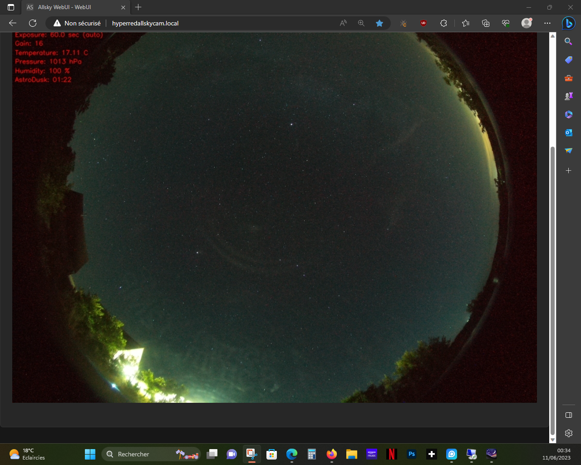Toggle the sidebar visibility button
Screen dimensions: 581x465
[x=568, y=415]
